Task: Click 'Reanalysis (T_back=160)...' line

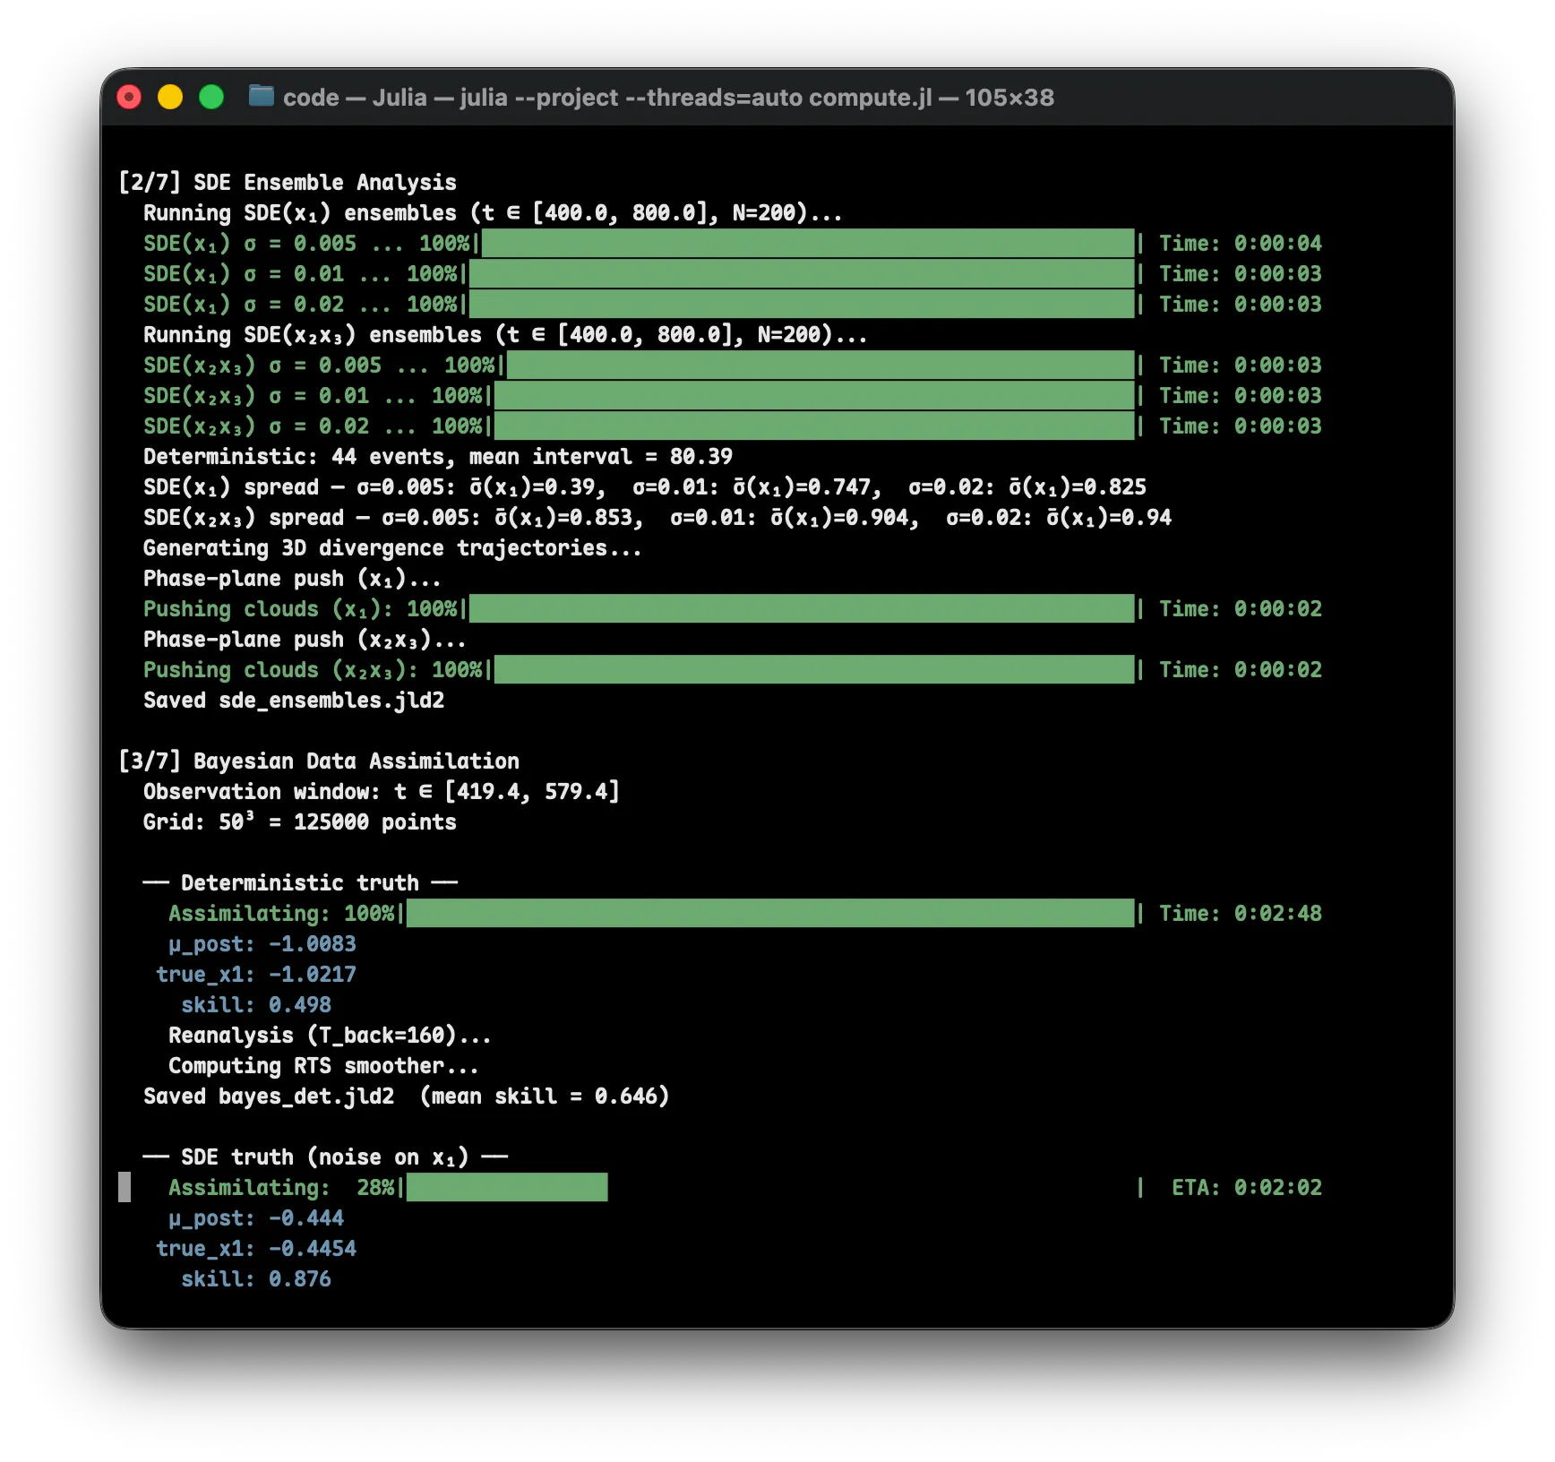Action: (x=330, y=1036)
